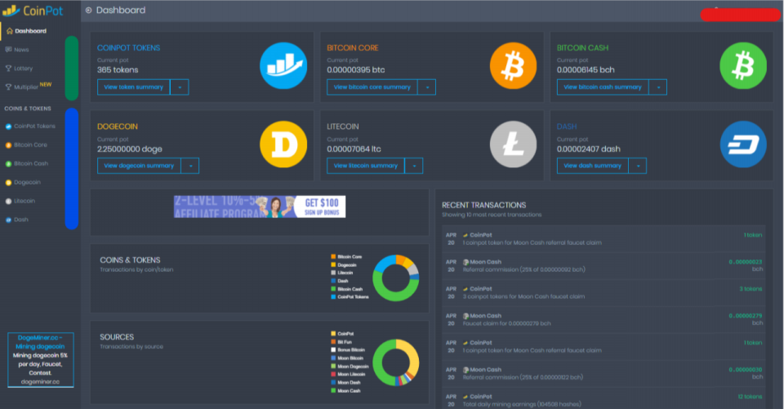Open News in the sidebar
Image resolution: width=784 pixels, height=409 pixels.
click(x=21, y=50)
